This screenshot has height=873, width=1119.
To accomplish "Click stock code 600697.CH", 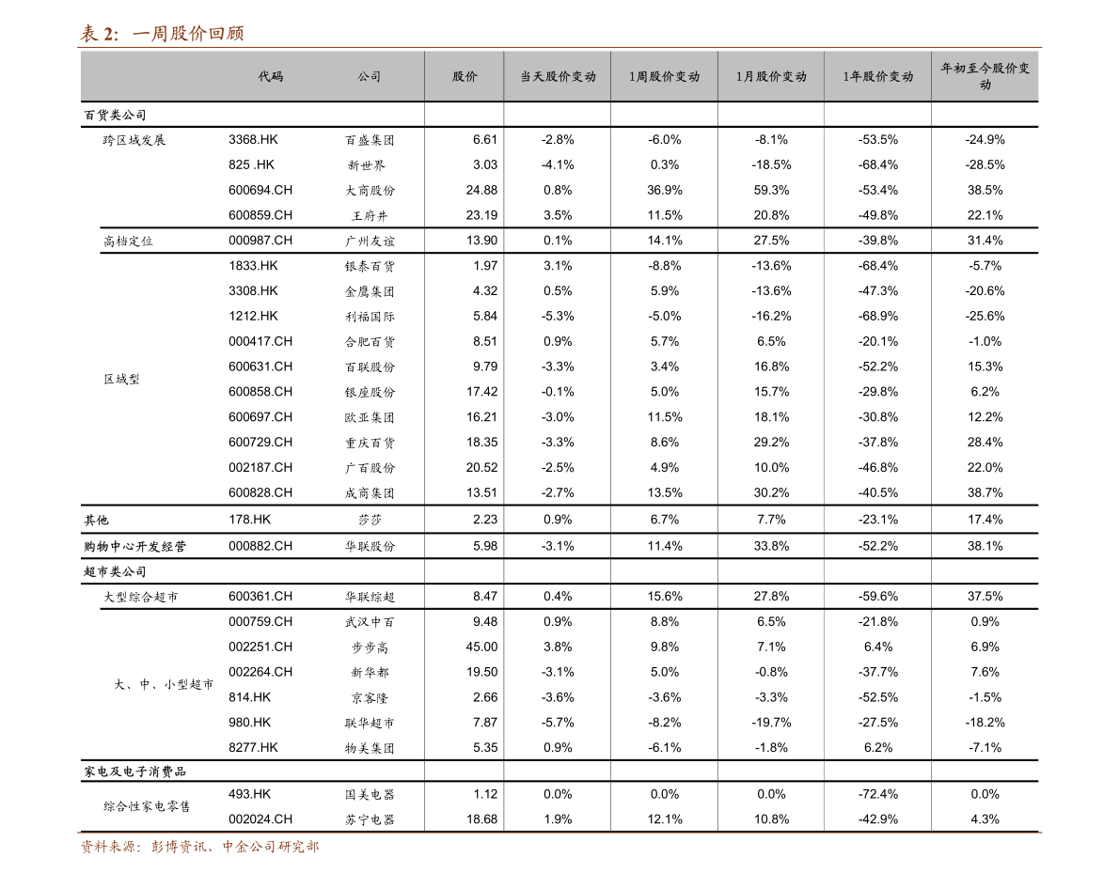I will click(x=260, y=417).
